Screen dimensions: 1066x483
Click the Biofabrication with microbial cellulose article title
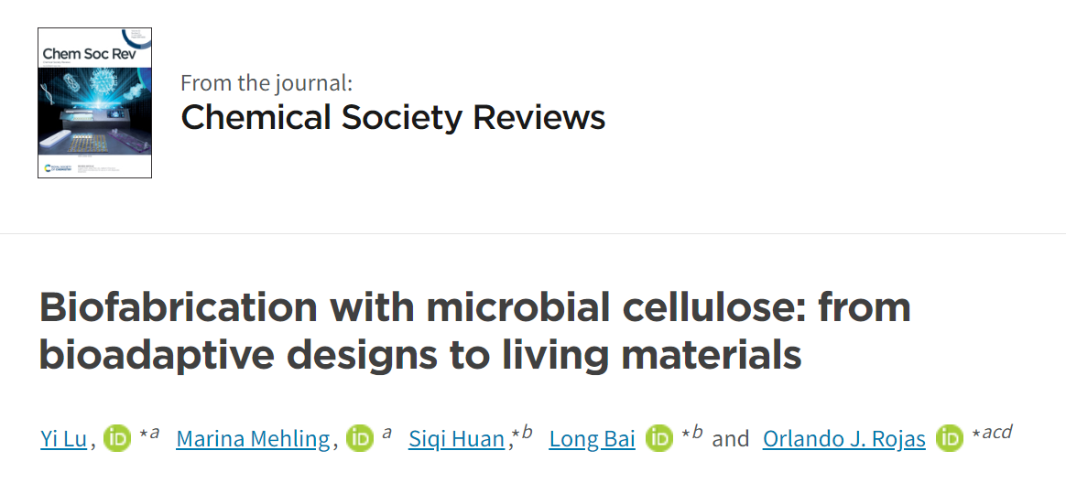tap(475, 330)
